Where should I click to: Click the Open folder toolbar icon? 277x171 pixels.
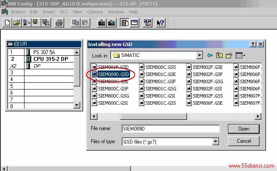point(17,23)
